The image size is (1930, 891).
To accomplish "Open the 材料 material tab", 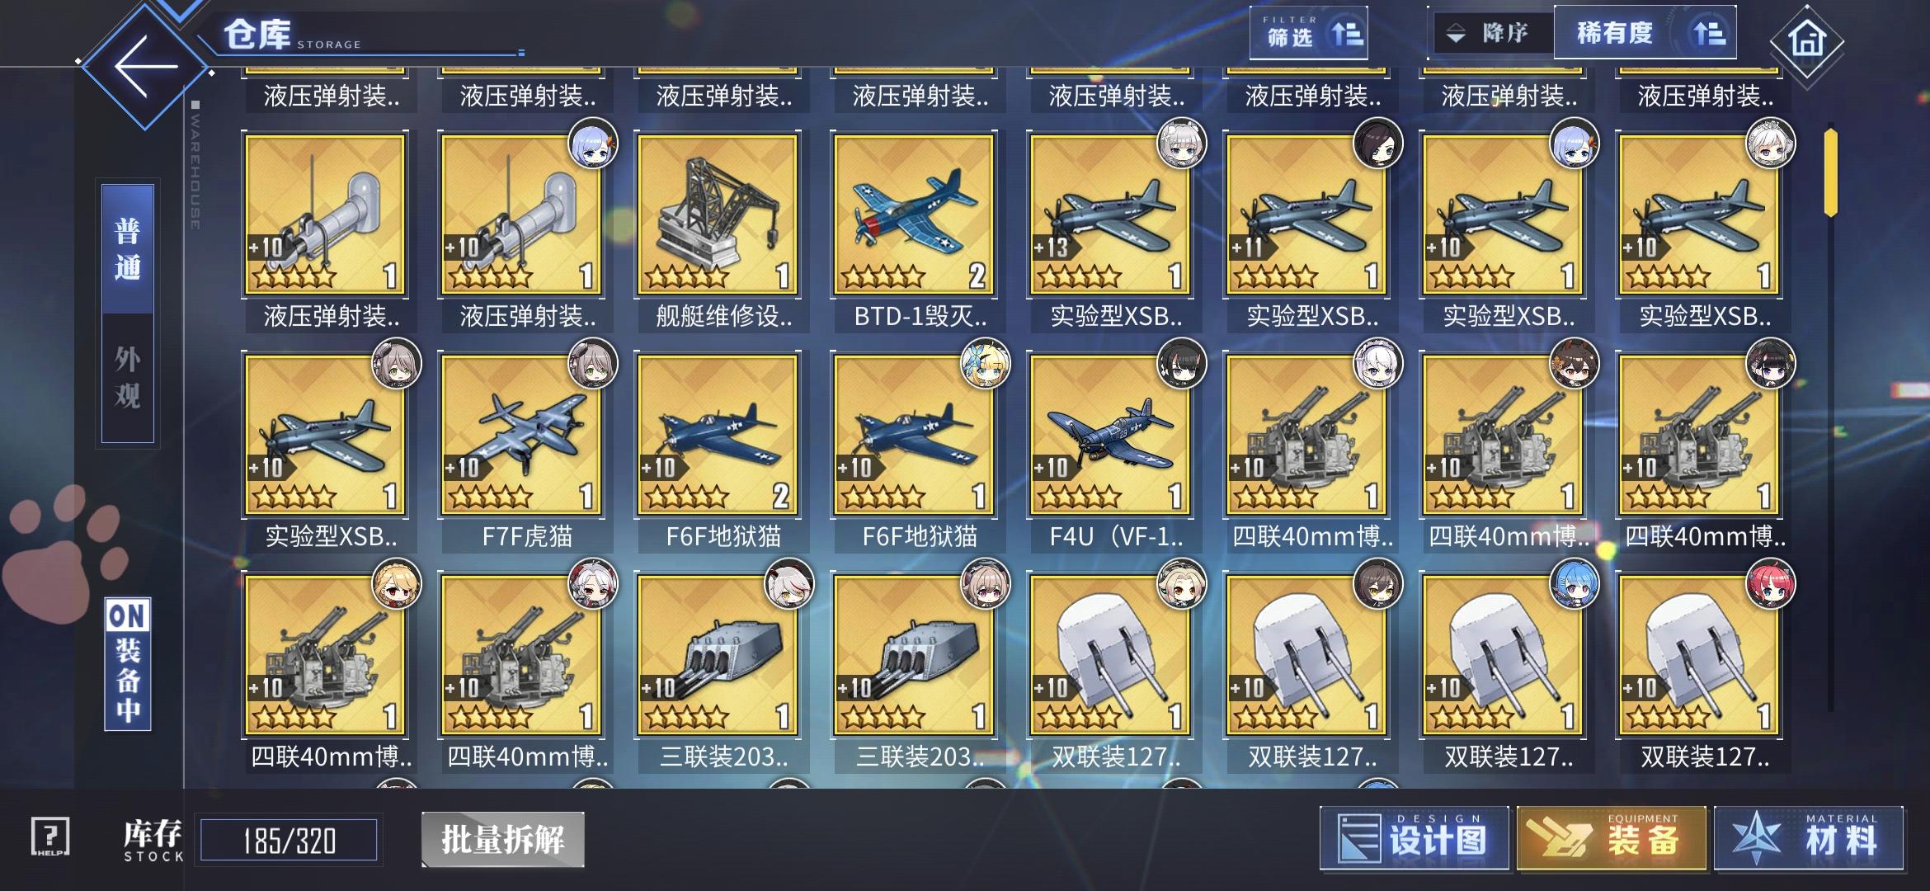I will pyautogui.click(x=1809, y=839).
